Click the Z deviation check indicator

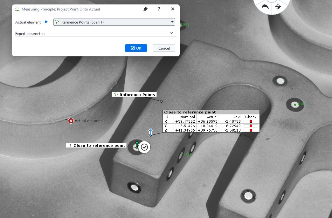click(x=251, y=130)
